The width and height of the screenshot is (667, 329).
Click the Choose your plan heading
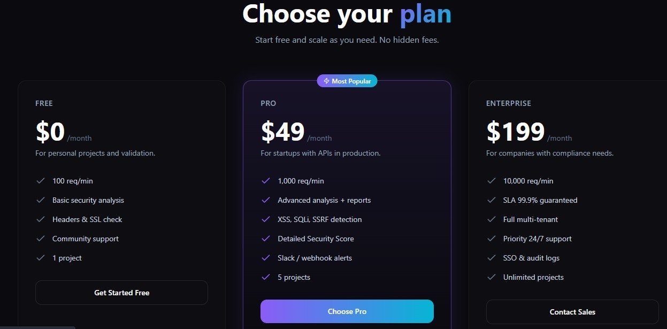347,13
